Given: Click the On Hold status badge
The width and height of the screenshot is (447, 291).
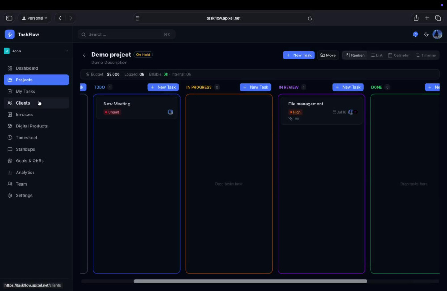Looking at the screenshot, I should [x=143, y=55].
